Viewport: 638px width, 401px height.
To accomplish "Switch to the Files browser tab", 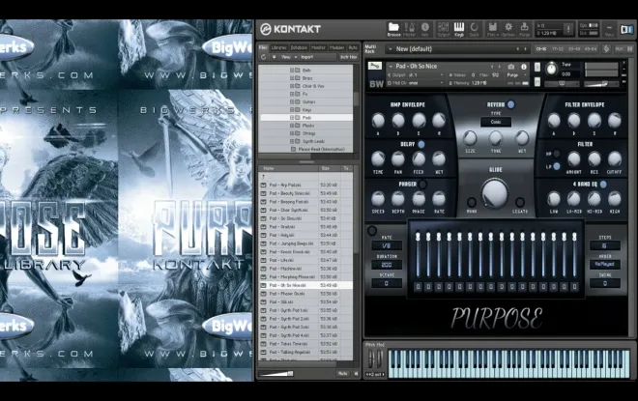I will pyautogui.click(x=263, y=47).
